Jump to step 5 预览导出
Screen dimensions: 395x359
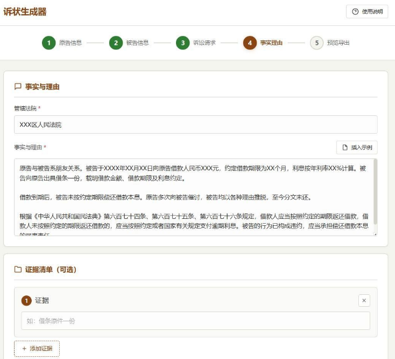click(337, 43)
